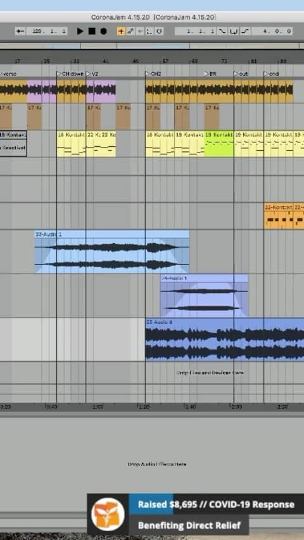Jump to the CH down locator
This screenshot has height=540, width=304.
(70, 73)
